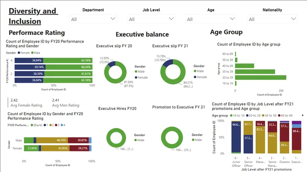Click the 30 to 39 age group bar
This screenshot has height=172, width=307.
click(x=255, y=72)
